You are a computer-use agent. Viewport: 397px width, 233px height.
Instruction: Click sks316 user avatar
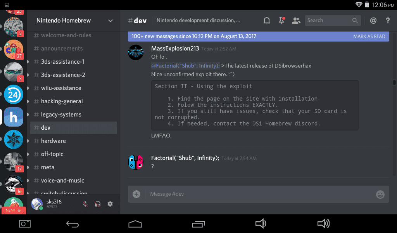[37, 204]
